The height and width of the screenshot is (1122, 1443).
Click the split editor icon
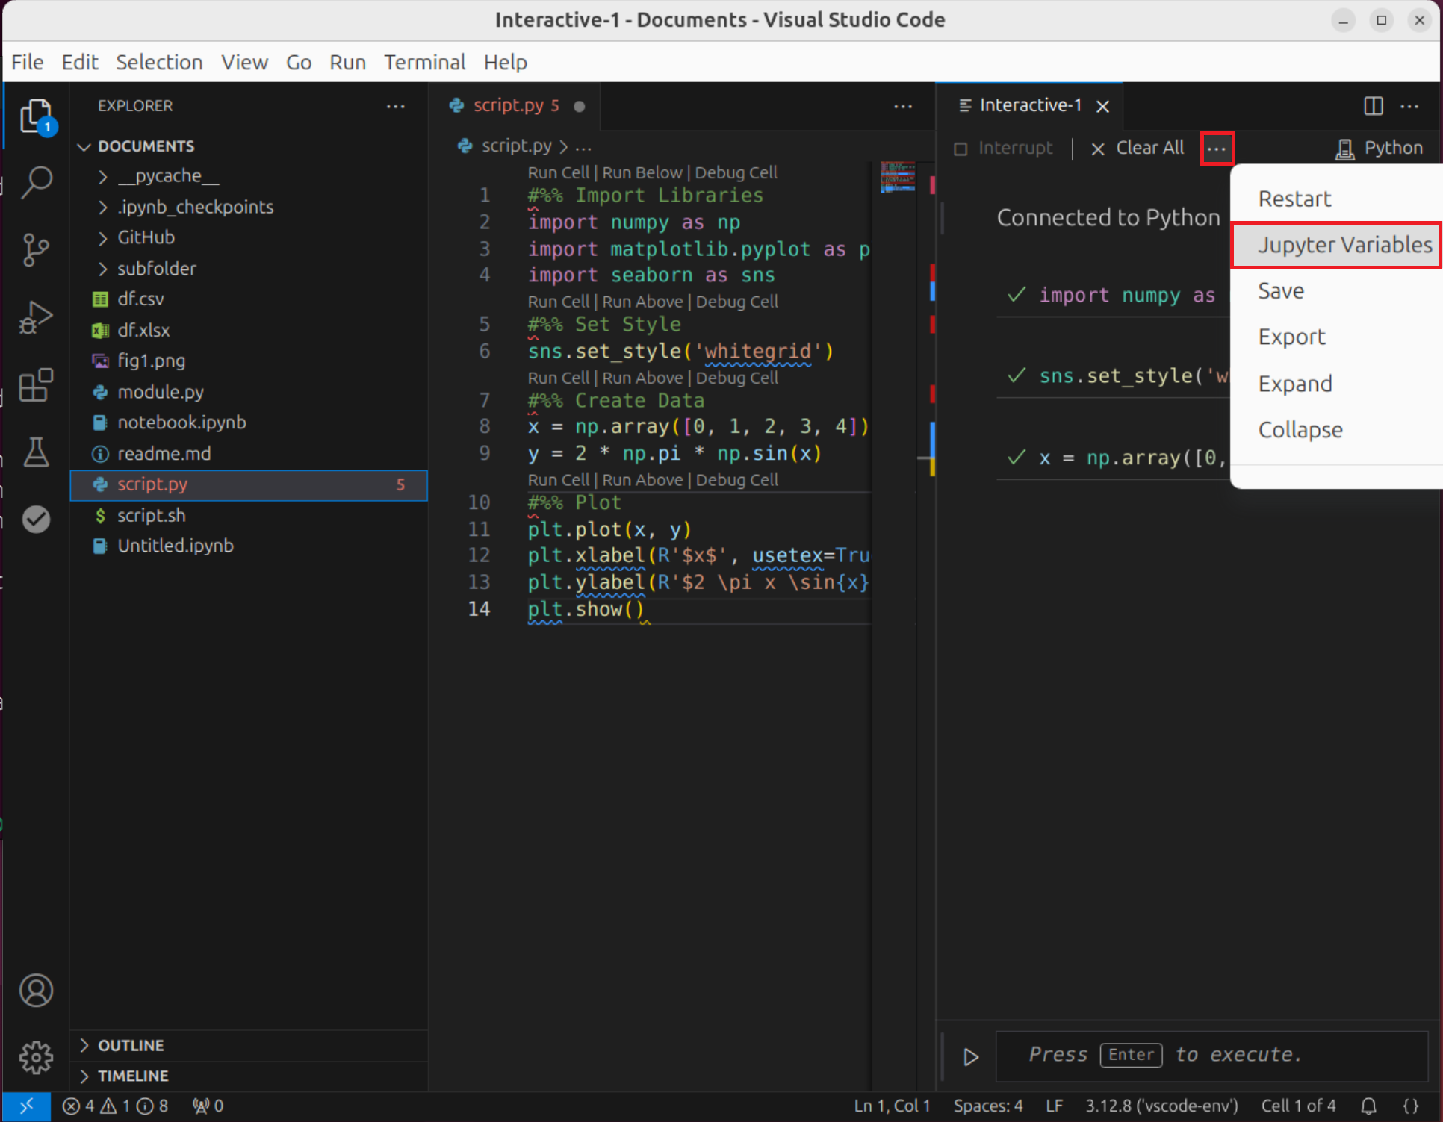tap(1373, 106)
